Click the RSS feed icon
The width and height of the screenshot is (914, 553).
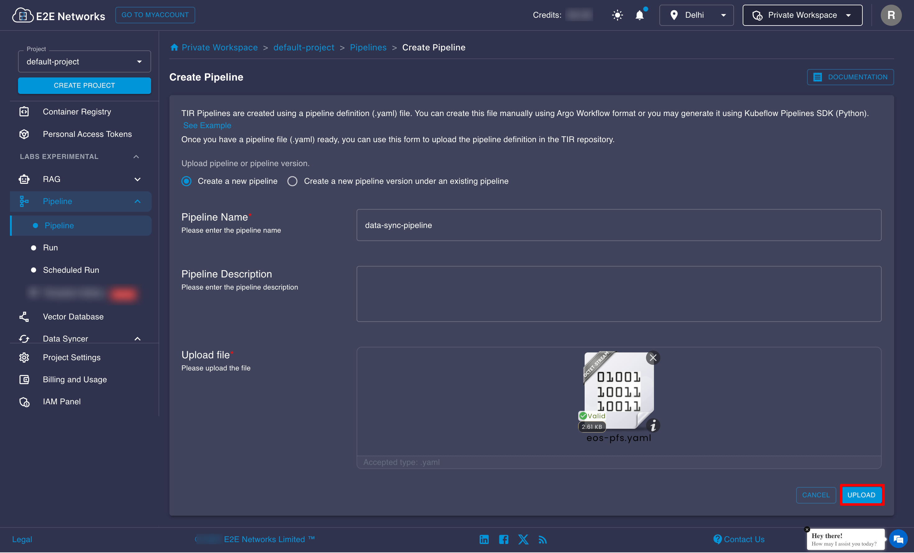(x=542, y=539)
